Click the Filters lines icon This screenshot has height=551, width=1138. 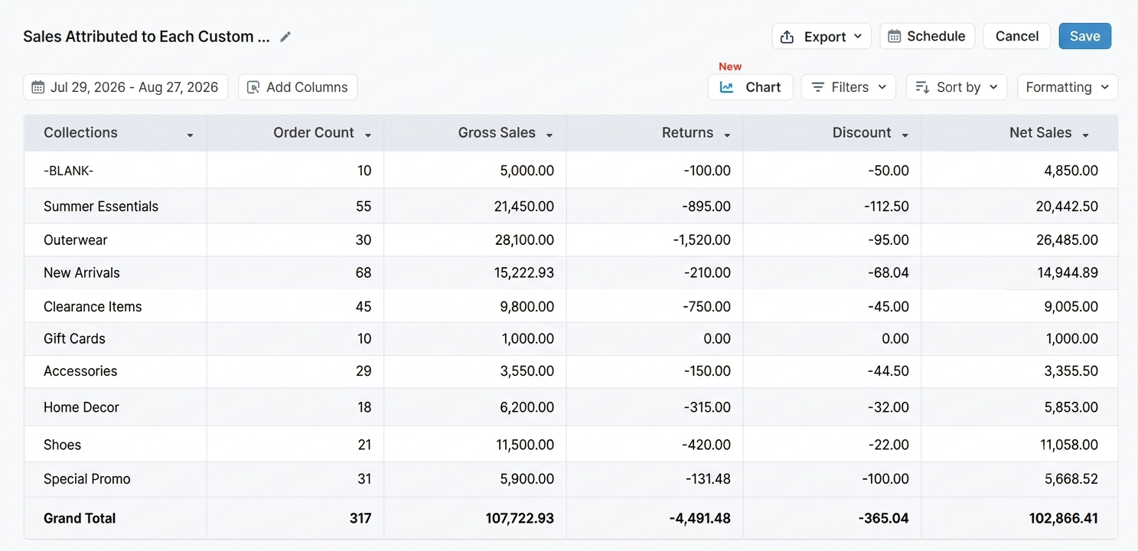[818, 87]
